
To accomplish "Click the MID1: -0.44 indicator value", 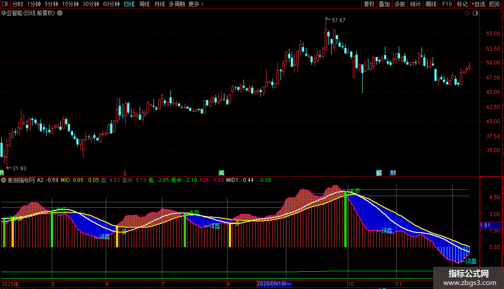I will 240,180.
